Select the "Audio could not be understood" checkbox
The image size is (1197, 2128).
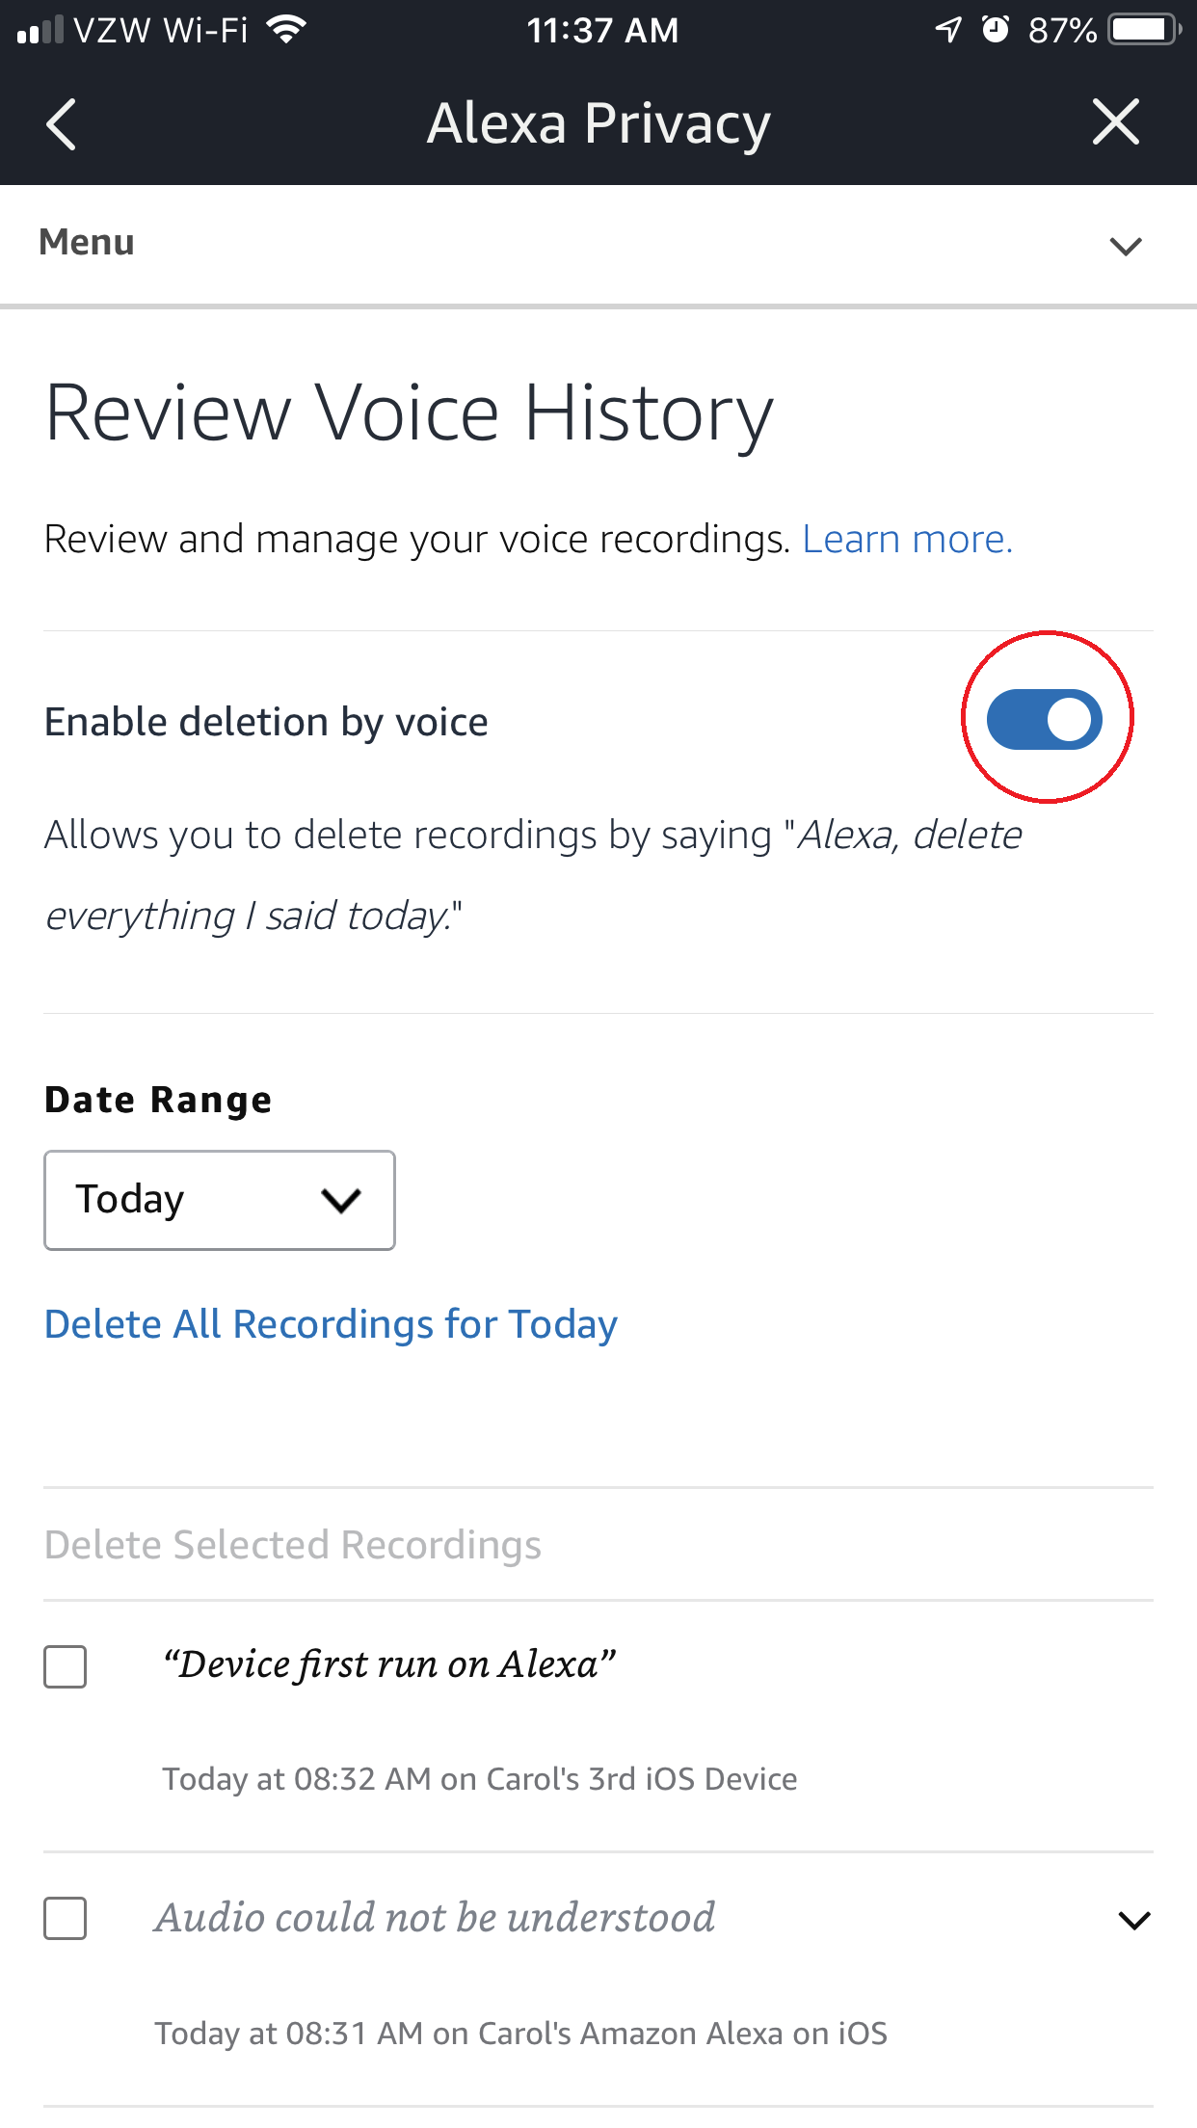click(x=66, y=1918)
